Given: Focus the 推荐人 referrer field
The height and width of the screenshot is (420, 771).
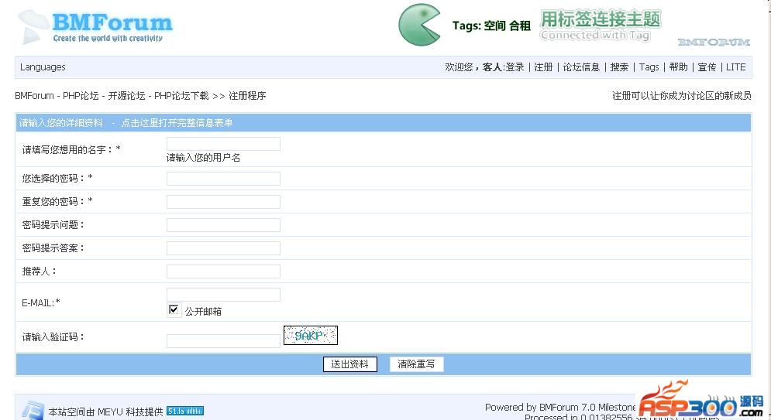Looking at the screenshot, I should 223,271.
